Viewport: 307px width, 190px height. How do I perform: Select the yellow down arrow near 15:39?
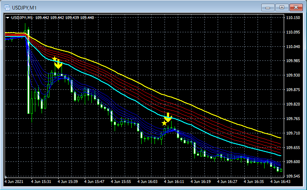58,64
